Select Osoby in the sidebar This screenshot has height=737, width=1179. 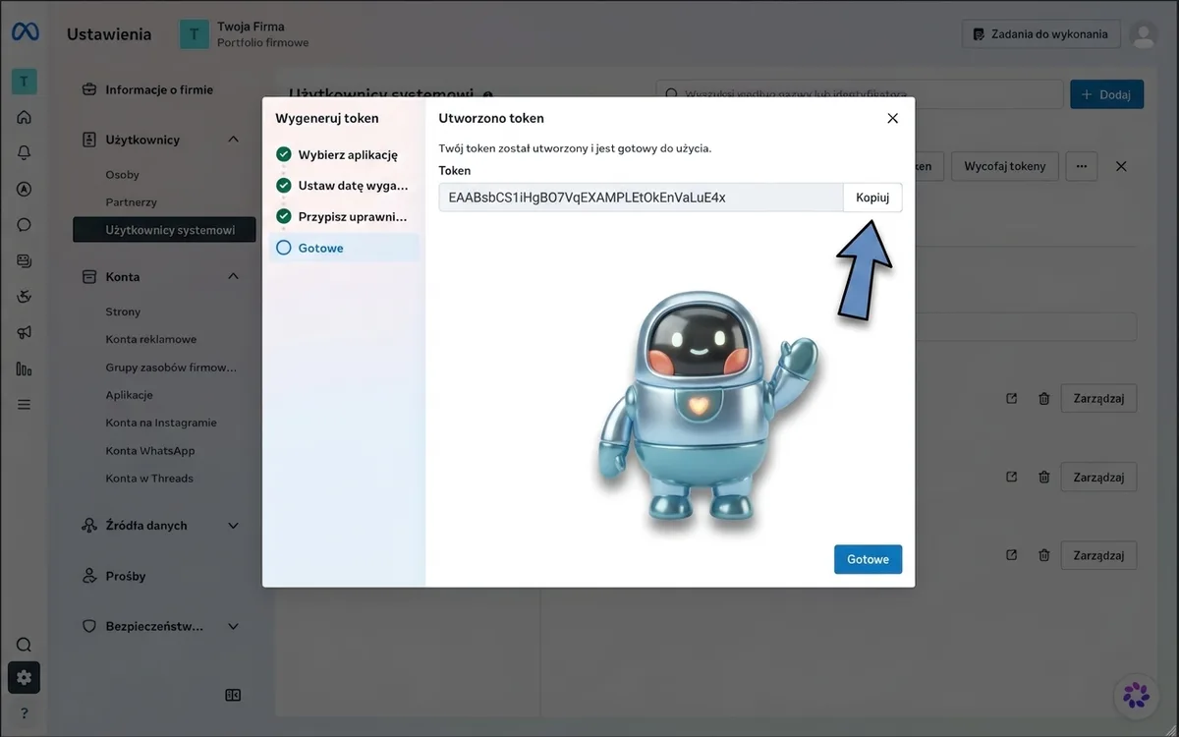click(x=123, y=175)
